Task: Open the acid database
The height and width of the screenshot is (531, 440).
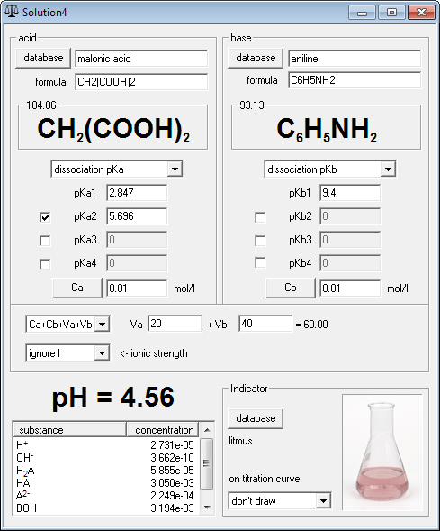Action: tap(43, 58)
